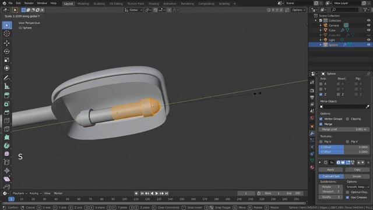This screenshot has width=373, height=210.
Task: Open the File menu
Action: pos(10,3)
